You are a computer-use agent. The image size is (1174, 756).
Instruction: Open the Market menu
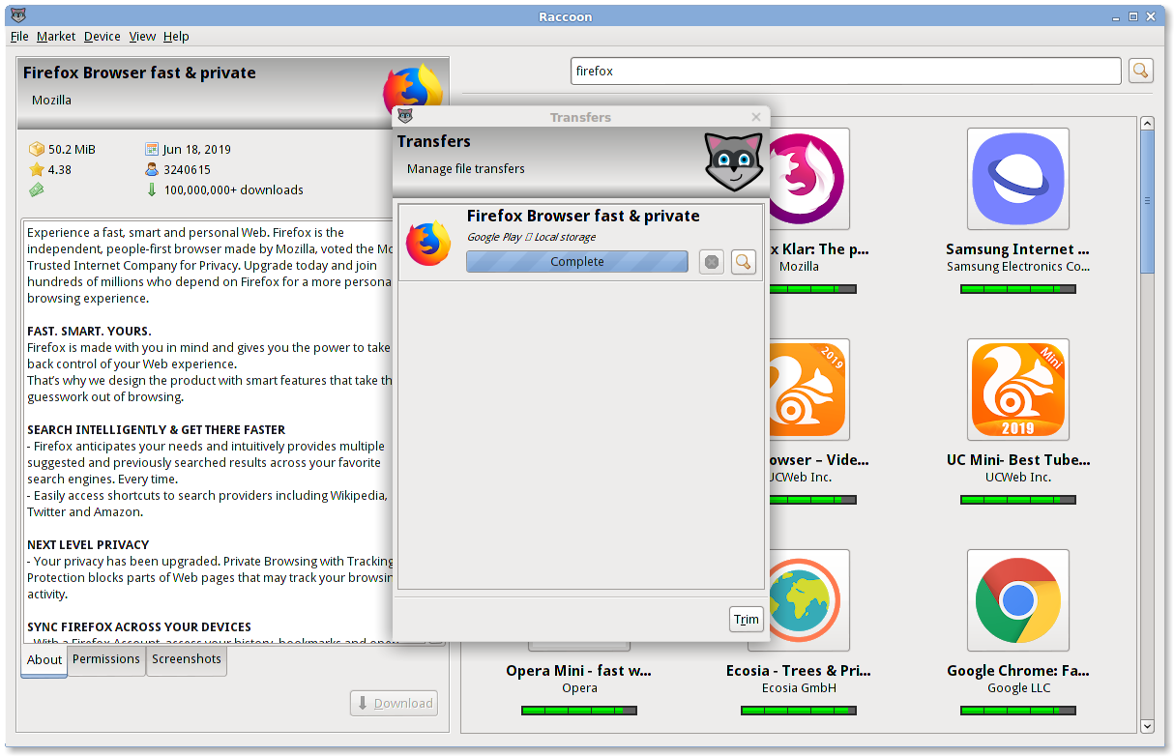point(56,36)
